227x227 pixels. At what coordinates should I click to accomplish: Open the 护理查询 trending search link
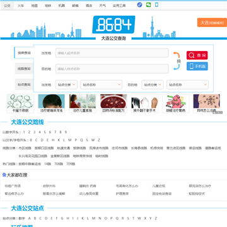[x=122, y=194]
